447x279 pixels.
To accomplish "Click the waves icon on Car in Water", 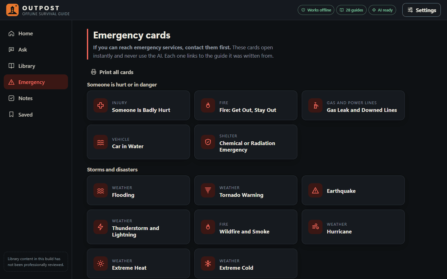I will point(101,142).
